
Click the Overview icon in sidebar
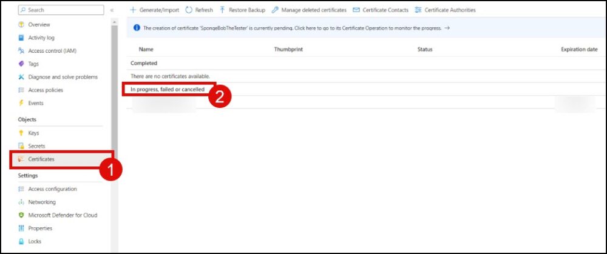[21, 25]
